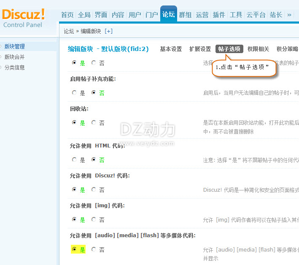The image size is (299, 265).
Task: Open the 站长 top menu
Action: click(276, 15)
